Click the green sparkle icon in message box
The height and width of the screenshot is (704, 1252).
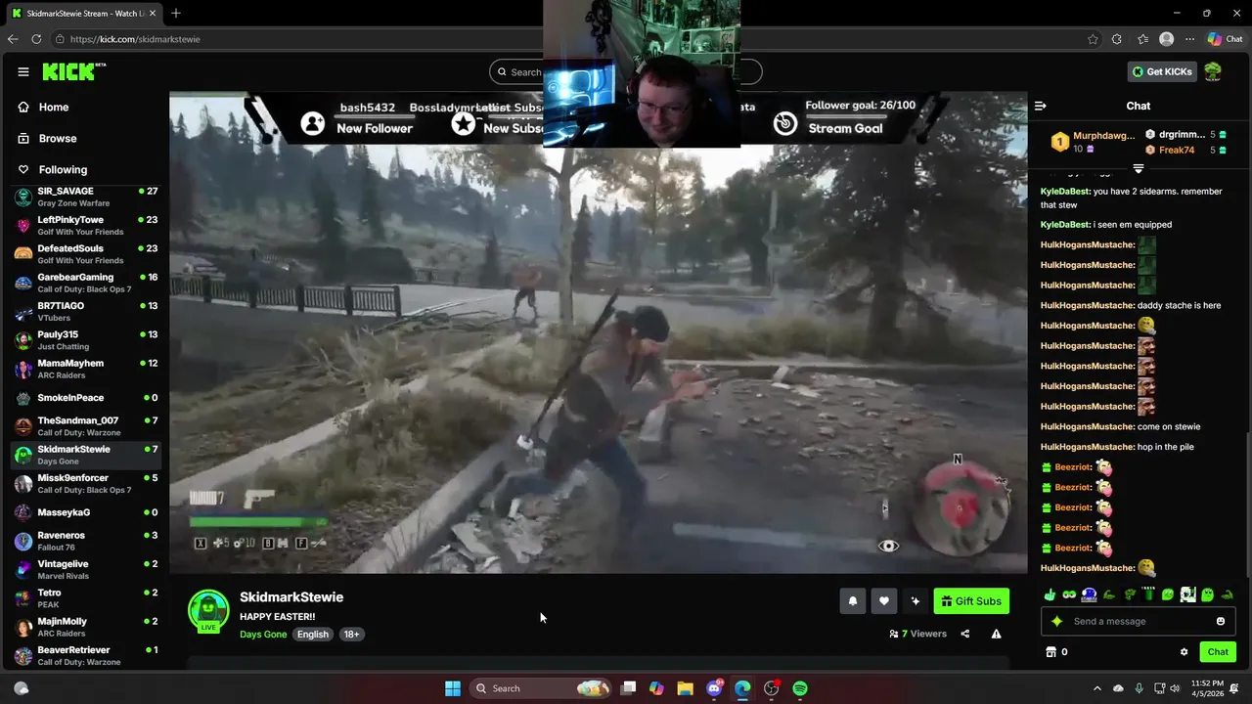(x=1056, y=621)
